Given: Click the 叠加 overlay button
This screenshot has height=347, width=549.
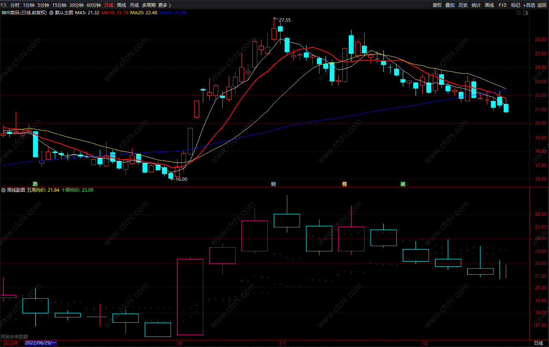Looking at the screenshot, I should tap(450, 5).
